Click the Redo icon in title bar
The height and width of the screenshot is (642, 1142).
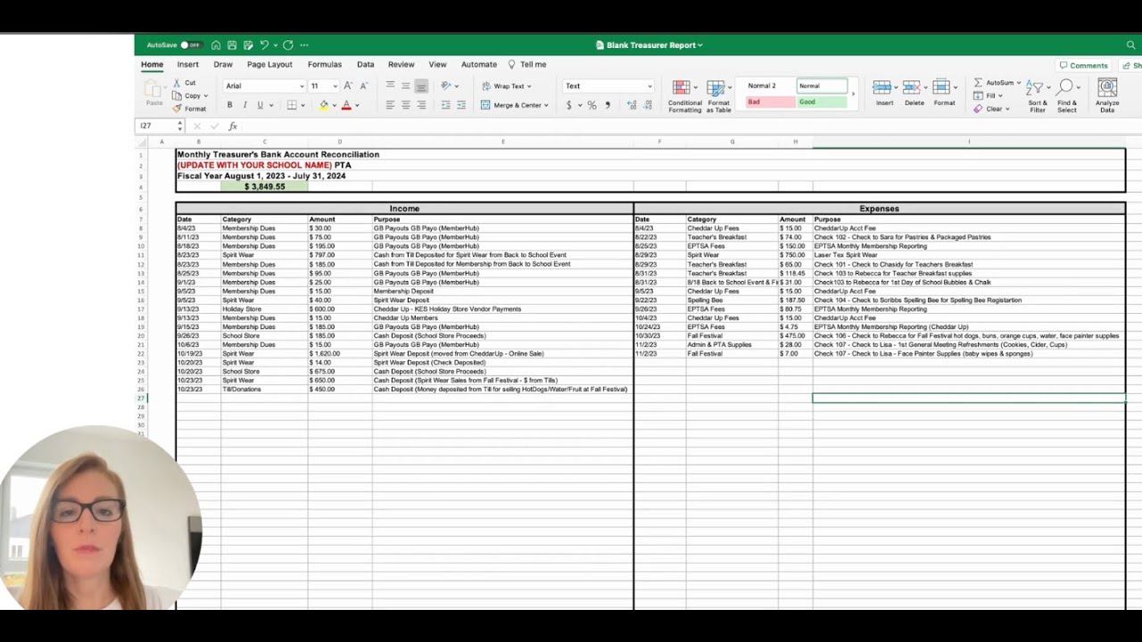pos(288,45)
